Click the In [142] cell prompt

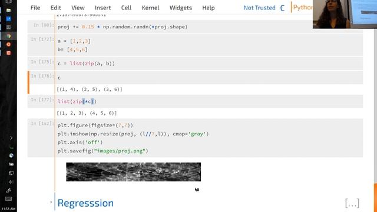[42, 123]
